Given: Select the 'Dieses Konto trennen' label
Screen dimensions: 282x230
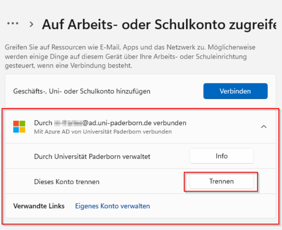Looking at the screenshot, I should [67, 182].
